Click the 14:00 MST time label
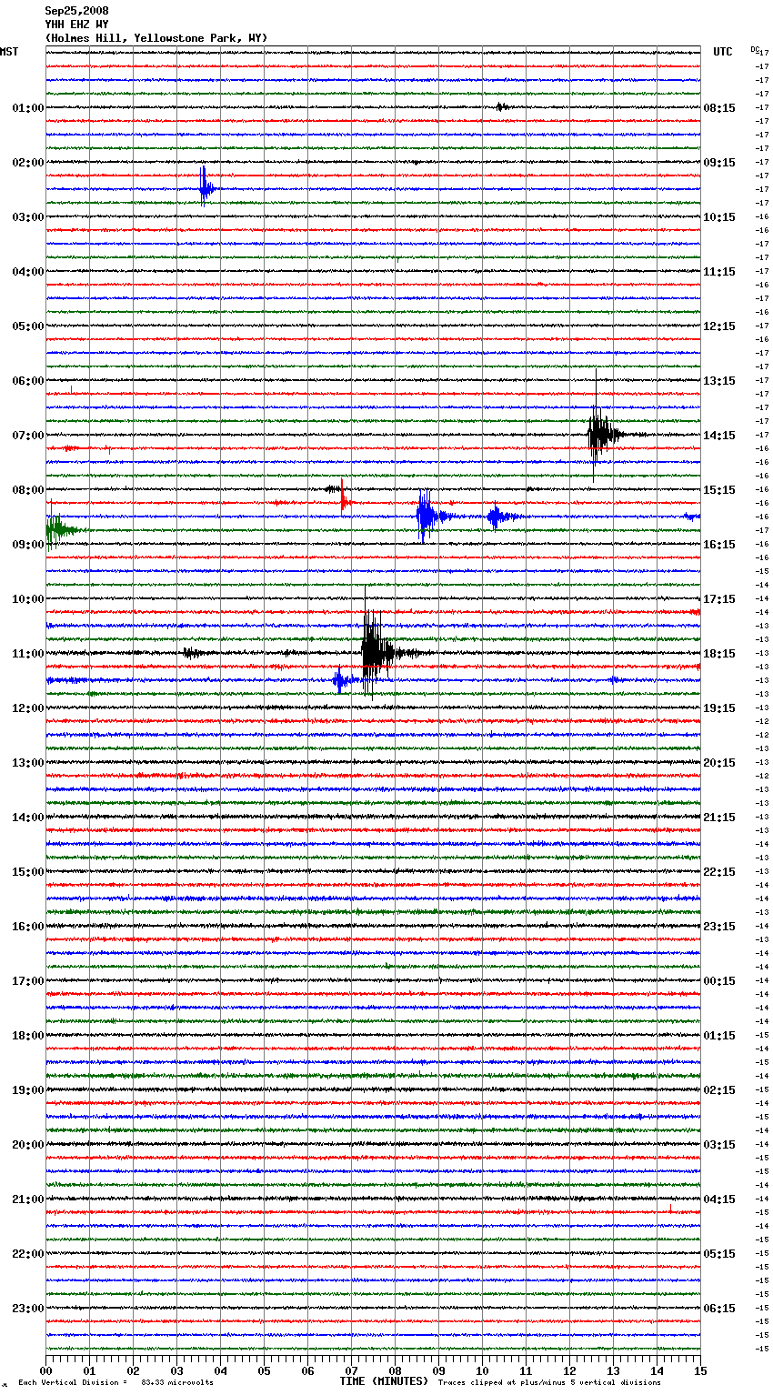Screen dimensions: 773x1395 pos(27,818)
